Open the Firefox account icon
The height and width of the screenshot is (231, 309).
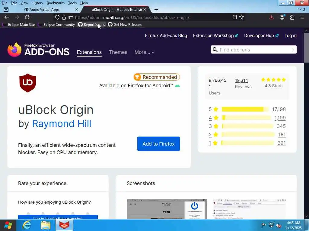pos(282,17)
